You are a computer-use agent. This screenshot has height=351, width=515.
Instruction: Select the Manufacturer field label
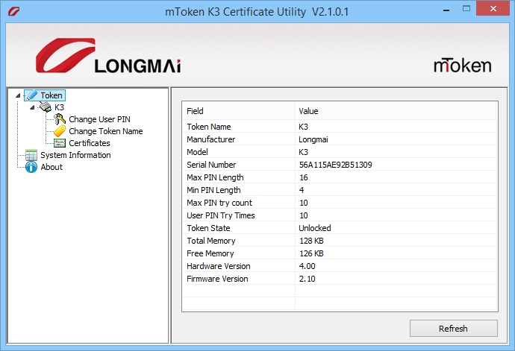click(x=211, y=139)
